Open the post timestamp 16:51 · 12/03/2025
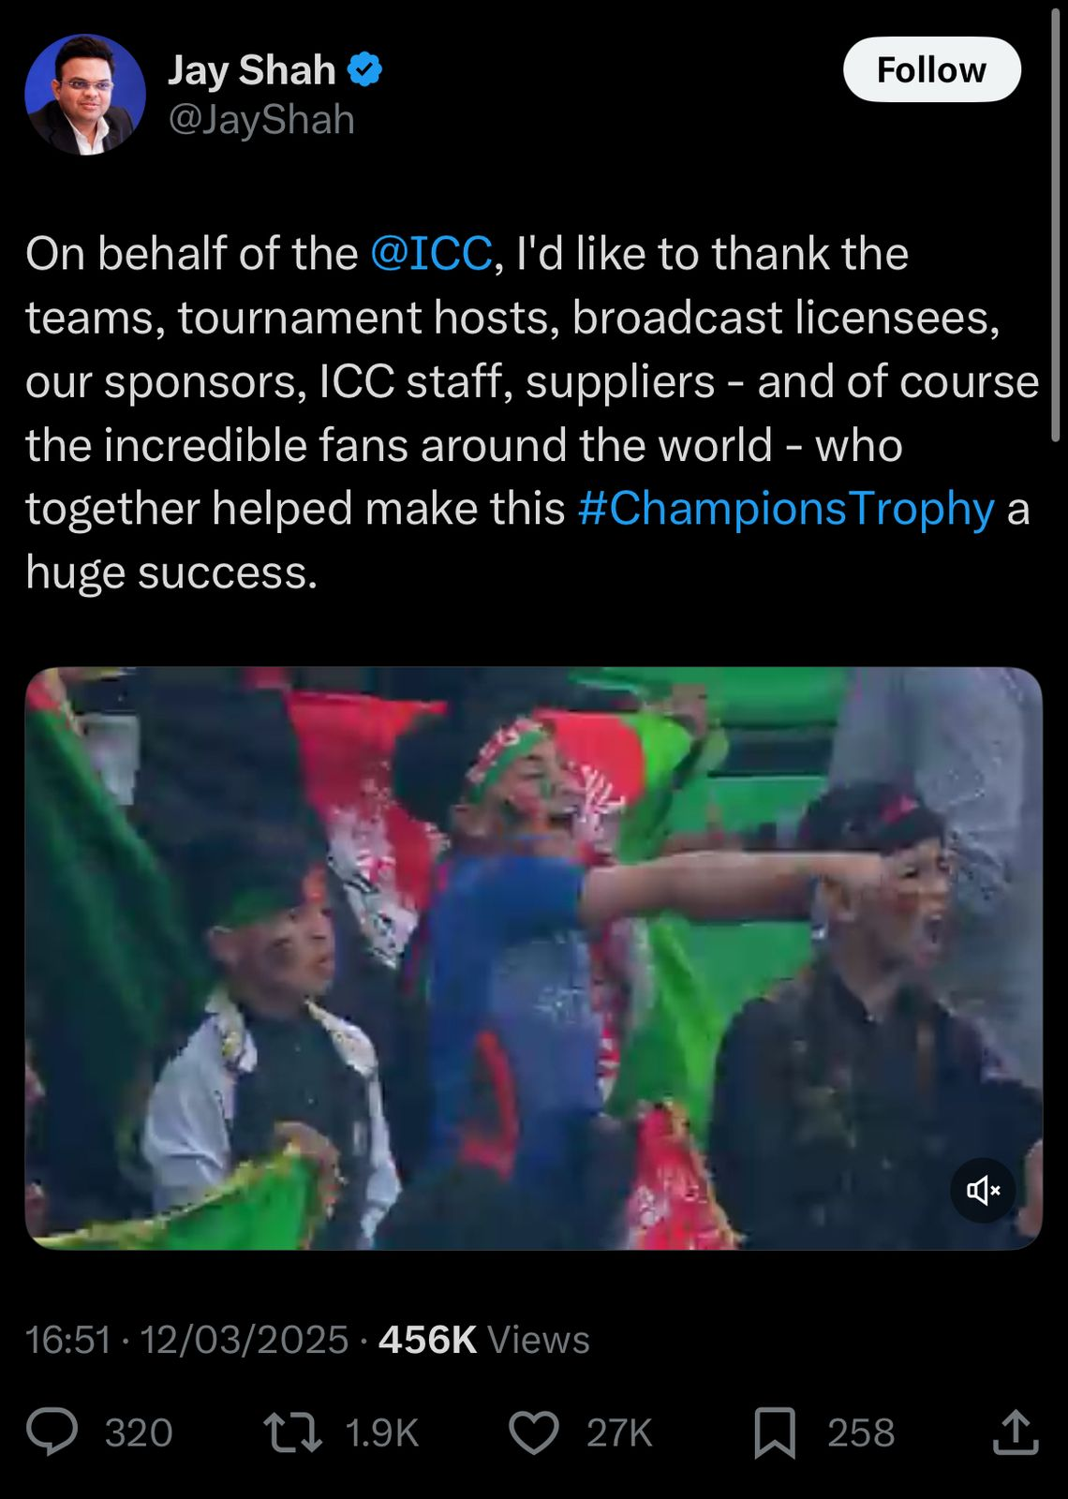Screen dimensions: 1068x1499 [186, 1340]
